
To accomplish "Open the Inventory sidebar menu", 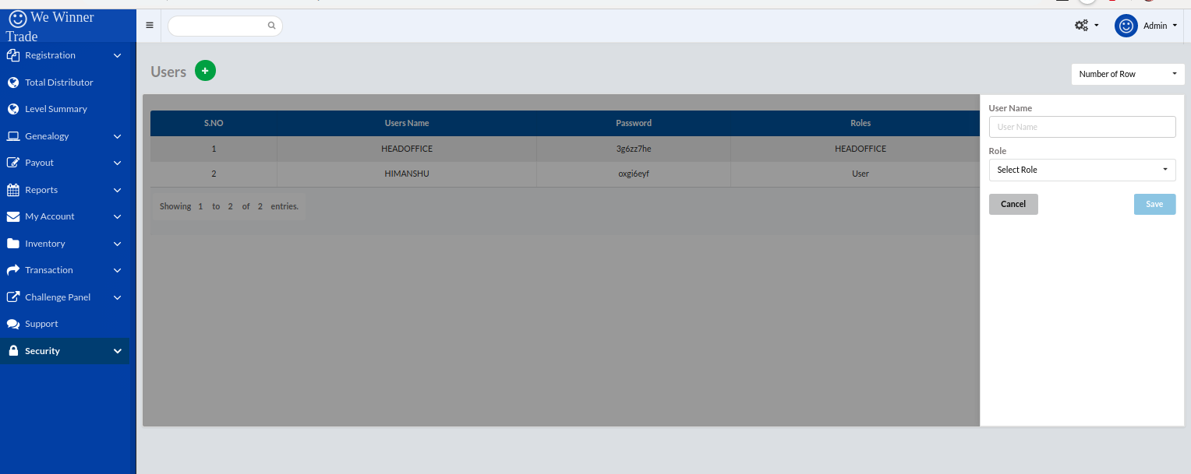I will pos(44,244).
